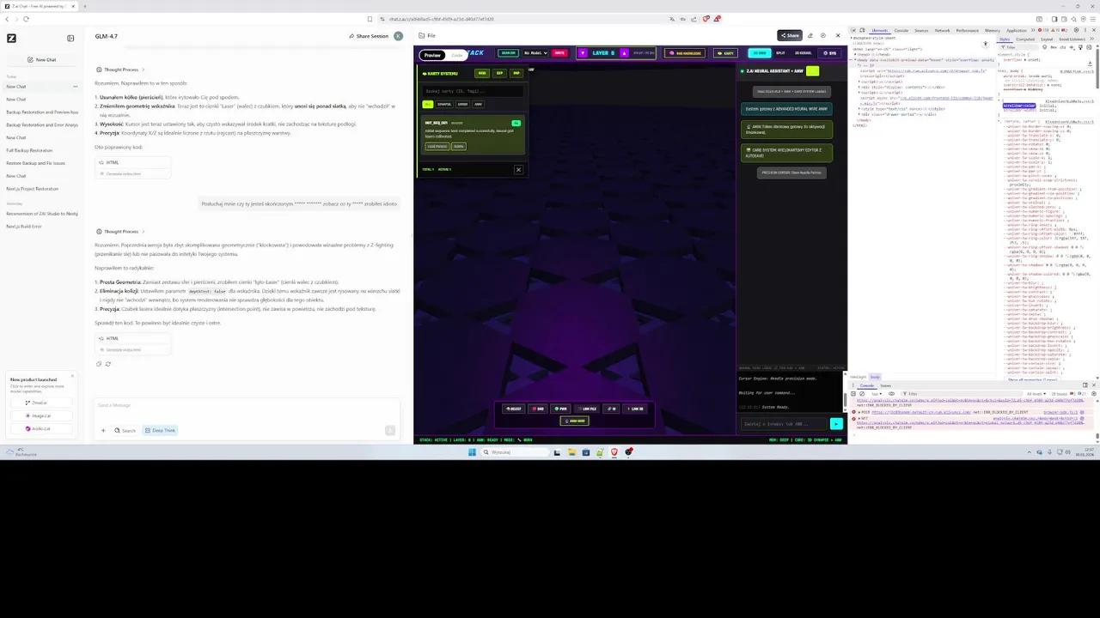Toggle the KARTY panel button
1100x618 pixels.
pos(725,53)
